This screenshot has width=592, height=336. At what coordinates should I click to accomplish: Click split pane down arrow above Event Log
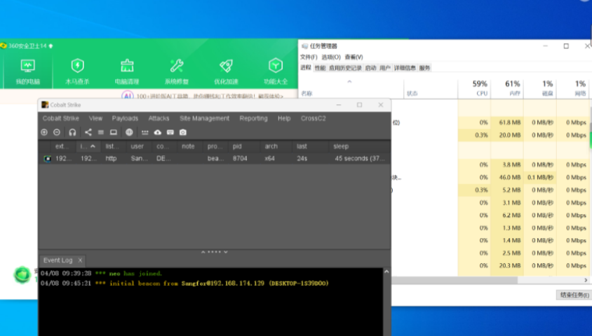[226, 252]
